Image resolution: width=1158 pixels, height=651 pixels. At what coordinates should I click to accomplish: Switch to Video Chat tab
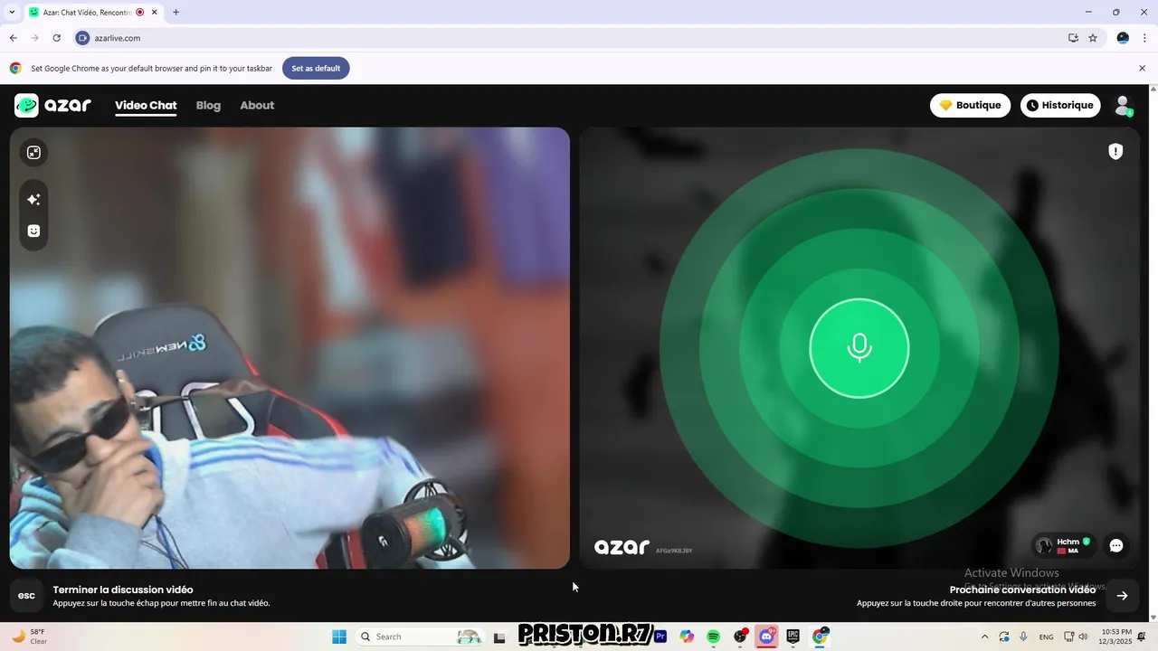click(x=146, y=106)
